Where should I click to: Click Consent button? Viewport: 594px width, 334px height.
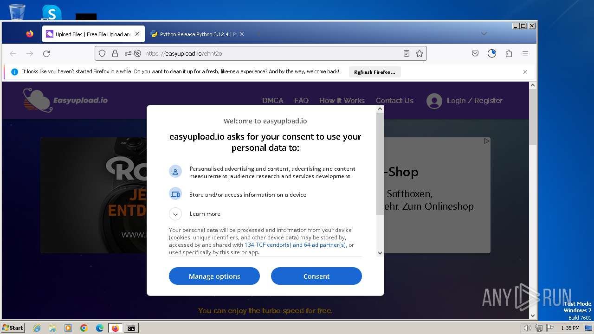316,276
